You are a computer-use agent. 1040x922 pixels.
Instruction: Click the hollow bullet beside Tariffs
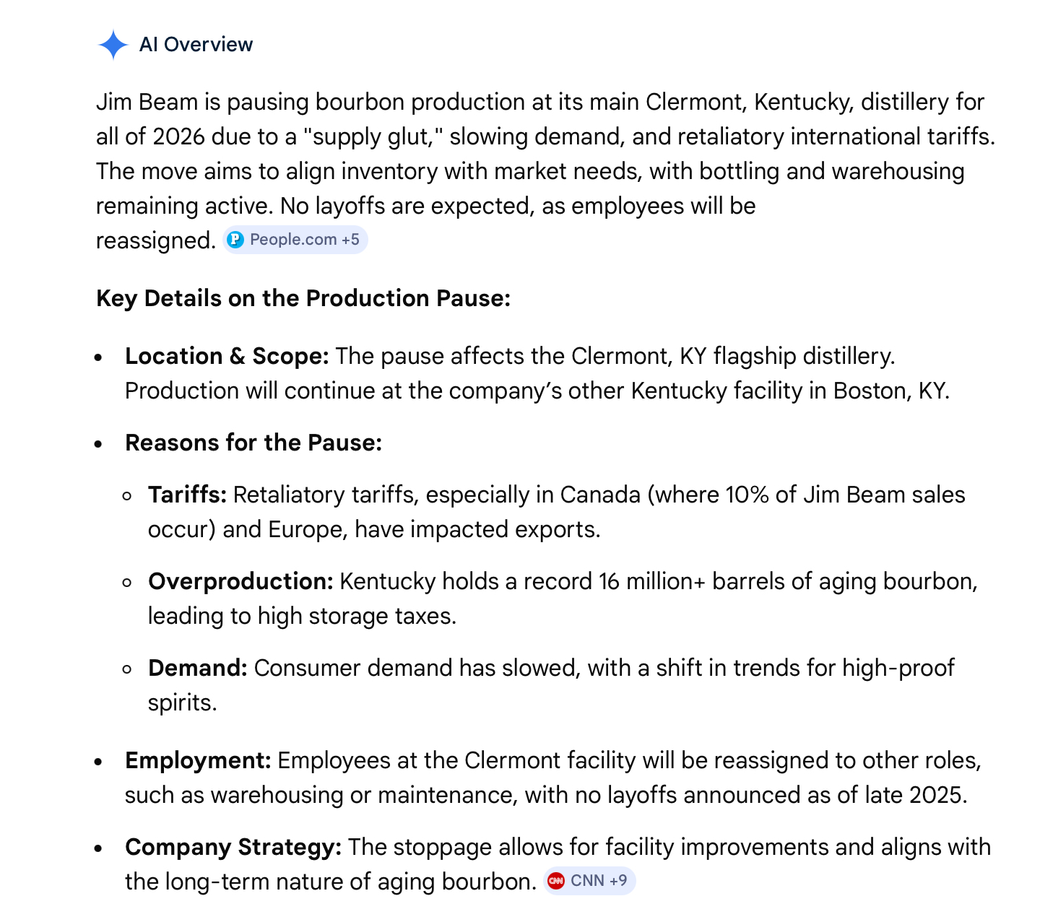(x=128, y=496)
